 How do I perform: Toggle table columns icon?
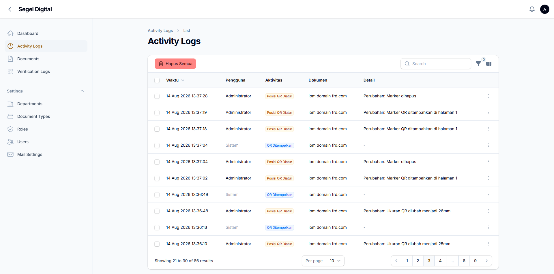[489, 64]
